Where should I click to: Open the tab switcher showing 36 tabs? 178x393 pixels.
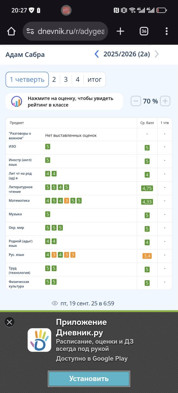pos(144,31)
